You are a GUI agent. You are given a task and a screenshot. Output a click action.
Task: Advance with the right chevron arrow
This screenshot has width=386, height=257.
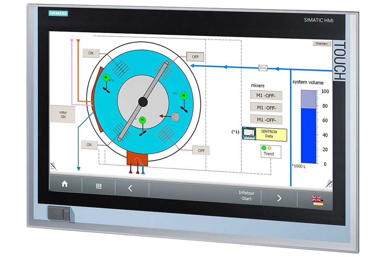pos(279,198)
